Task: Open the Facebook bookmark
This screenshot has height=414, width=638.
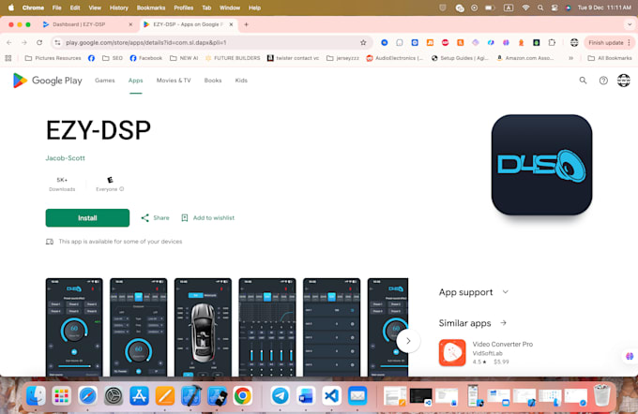Action: point(145,58)
